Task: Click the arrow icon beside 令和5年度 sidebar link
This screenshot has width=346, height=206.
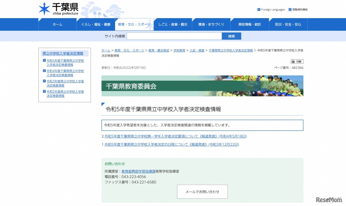Action: point(45,60)
